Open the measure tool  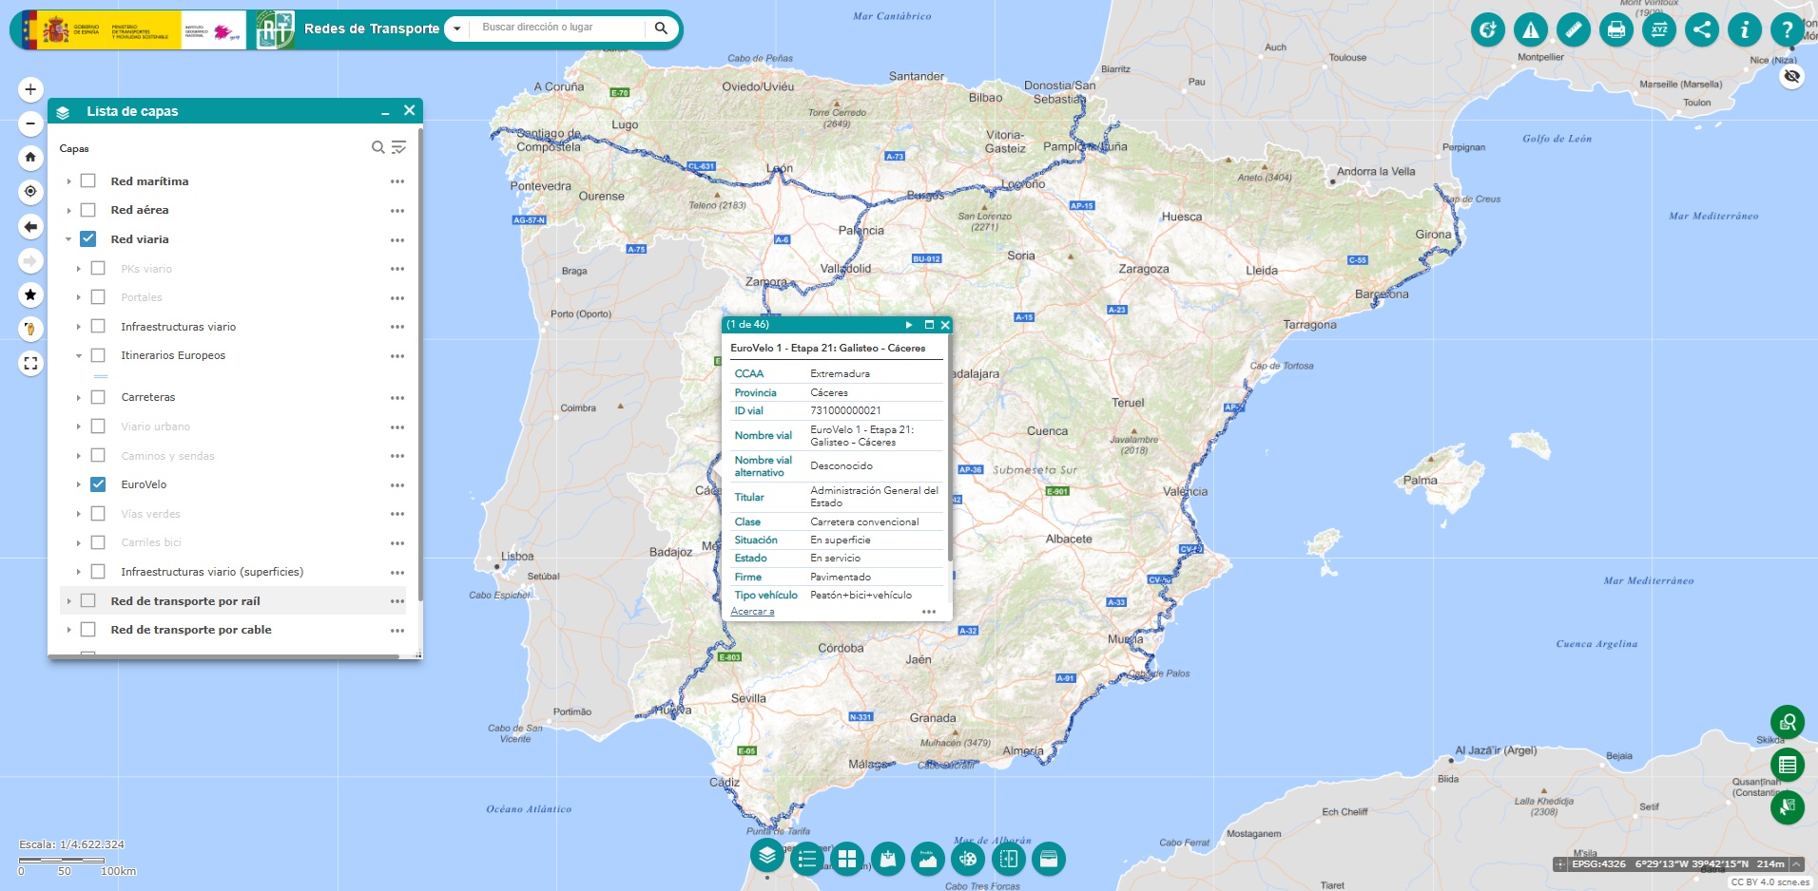coord(1574,29)
